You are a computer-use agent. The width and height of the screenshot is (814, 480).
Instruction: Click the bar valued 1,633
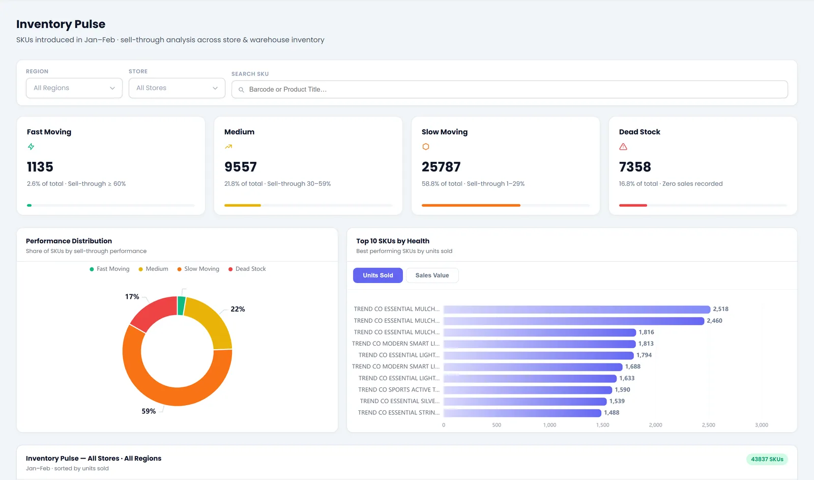[530, 378]
